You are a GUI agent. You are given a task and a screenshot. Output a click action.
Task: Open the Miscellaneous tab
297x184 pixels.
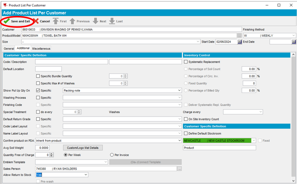(41, 48)
